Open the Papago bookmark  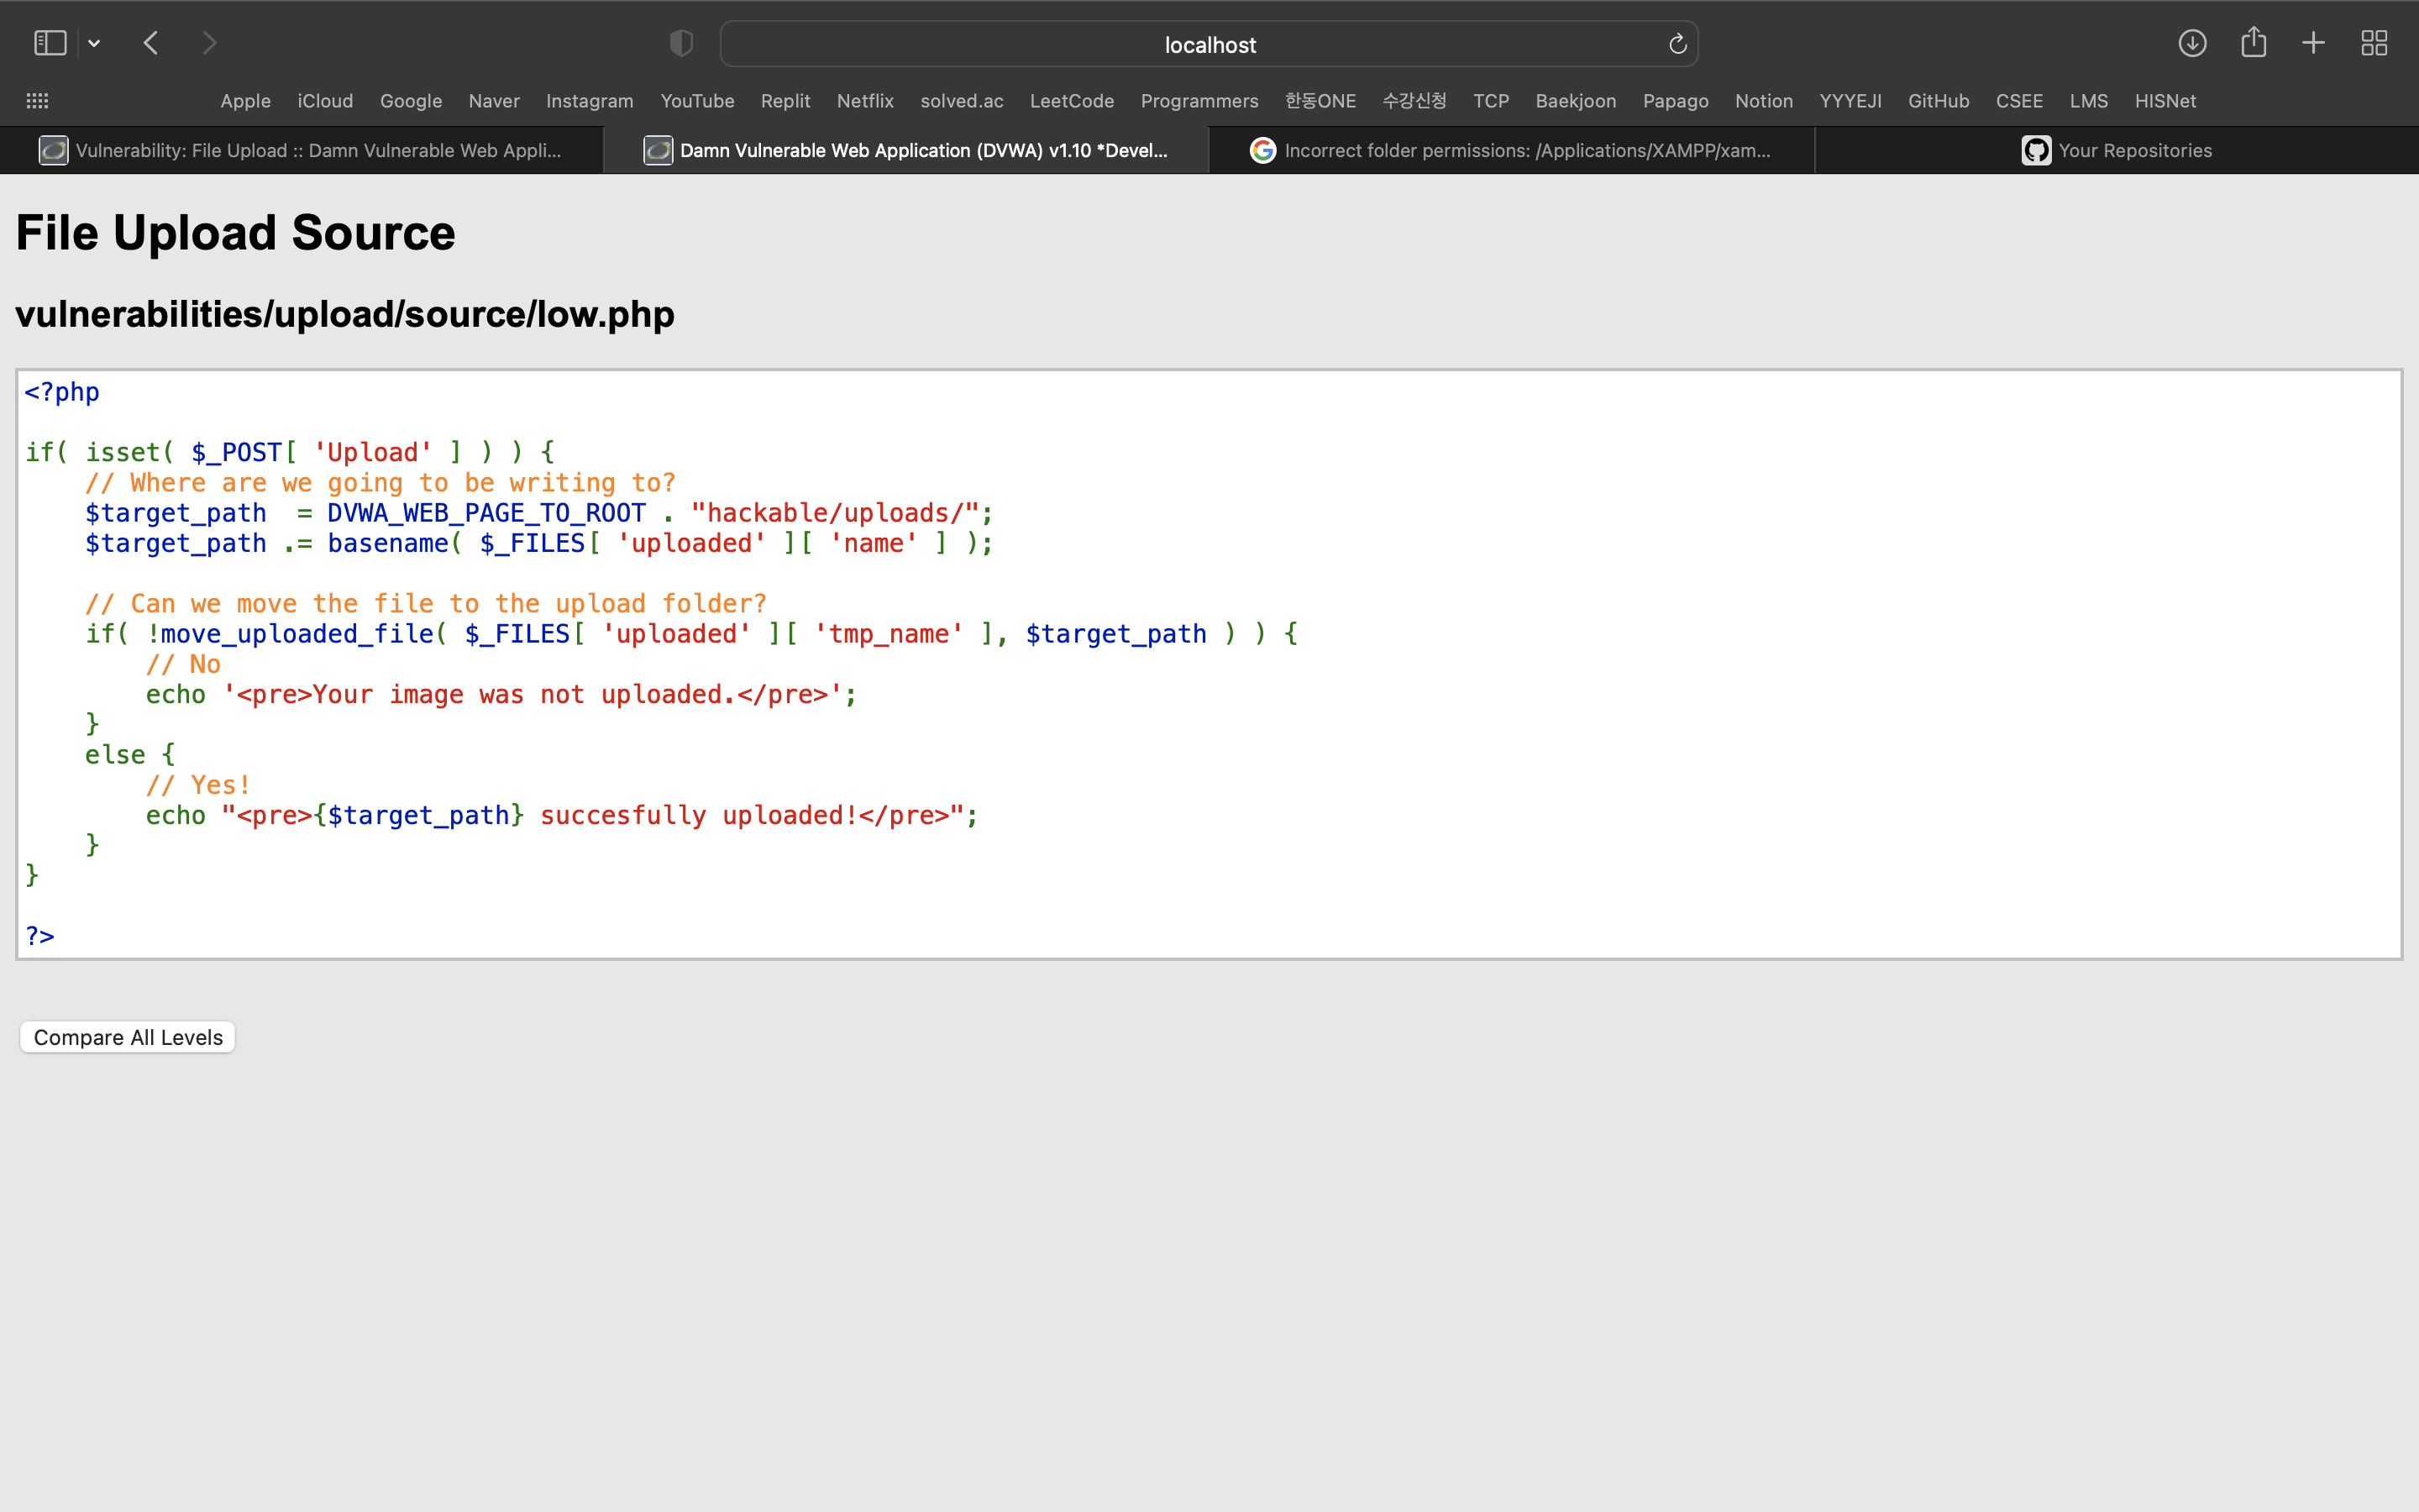(x=1676, y=101)
